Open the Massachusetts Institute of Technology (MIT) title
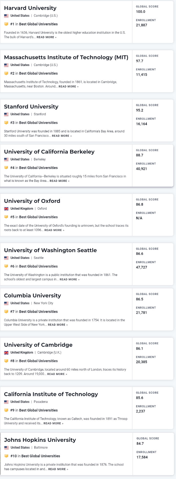 click(x=66, y=57)
